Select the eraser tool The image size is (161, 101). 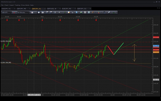(109, 12)
